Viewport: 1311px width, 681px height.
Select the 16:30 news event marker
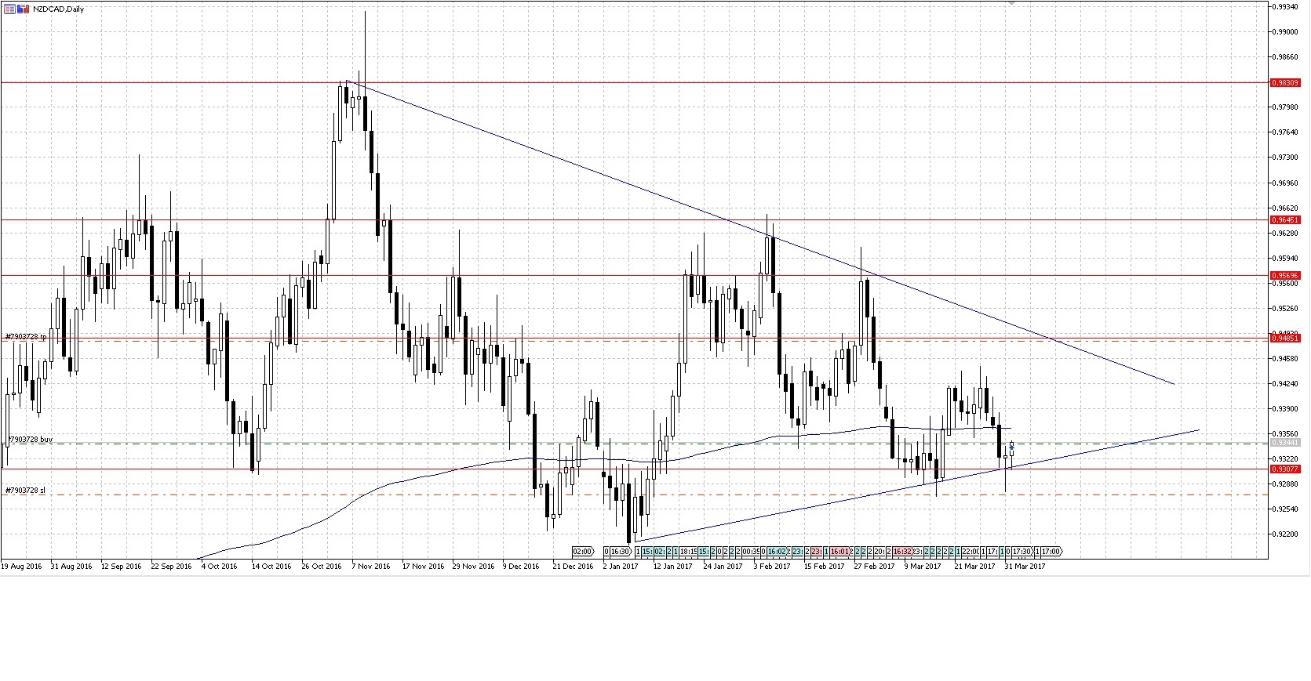click(621, 551)
